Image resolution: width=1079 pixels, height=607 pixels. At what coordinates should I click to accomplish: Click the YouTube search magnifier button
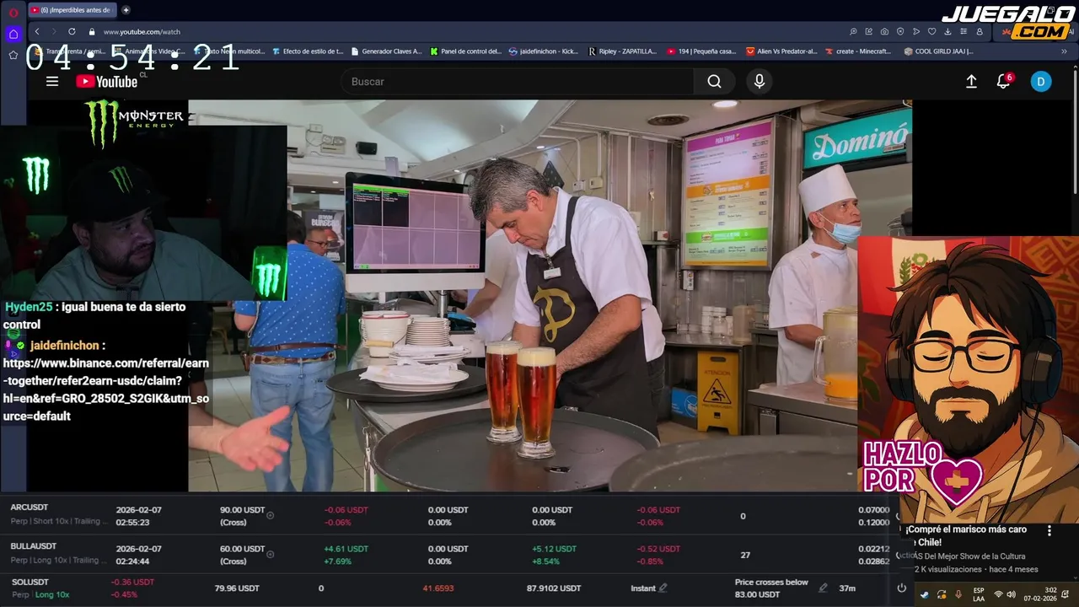click(x=714, y=81)
